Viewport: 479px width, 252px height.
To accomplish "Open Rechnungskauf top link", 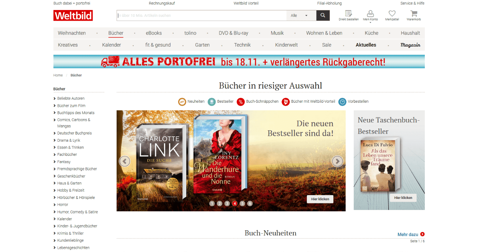I will point(162,3).
